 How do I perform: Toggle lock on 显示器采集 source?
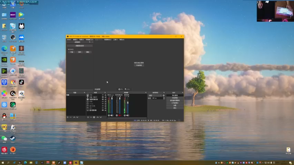coord(105,110)
